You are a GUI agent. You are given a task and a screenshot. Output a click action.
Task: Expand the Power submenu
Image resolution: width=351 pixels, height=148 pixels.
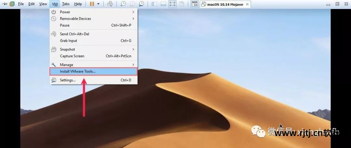coord(93,12)
